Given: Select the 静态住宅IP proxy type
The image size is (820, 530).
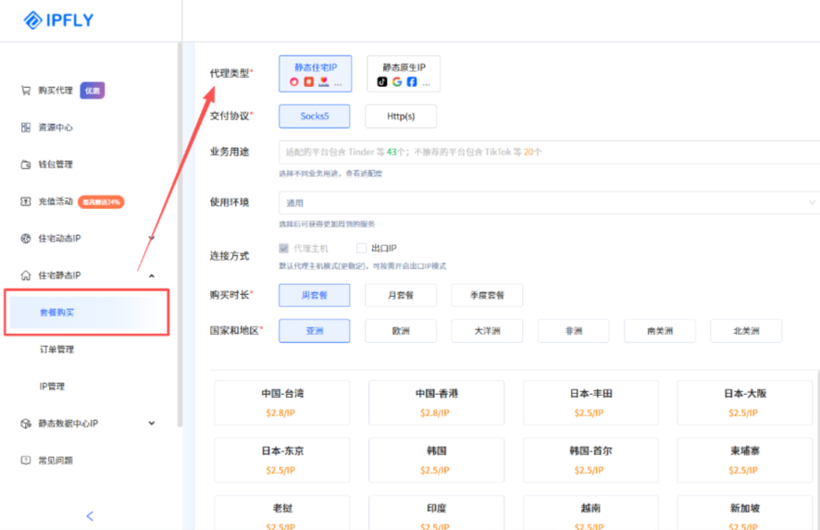Looking at the screenshot, I should tap(316, 74).
